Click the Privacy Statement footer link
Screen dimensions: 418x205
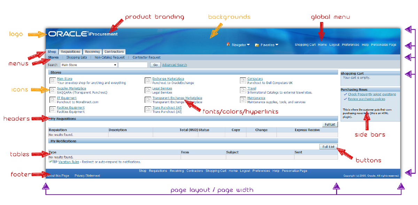(x=87, y=176)
